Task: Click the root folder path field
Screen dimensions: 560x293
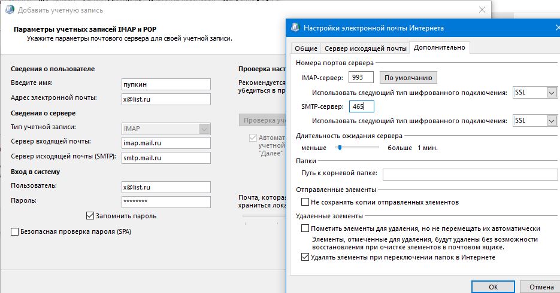Action: tap(470, 174)
